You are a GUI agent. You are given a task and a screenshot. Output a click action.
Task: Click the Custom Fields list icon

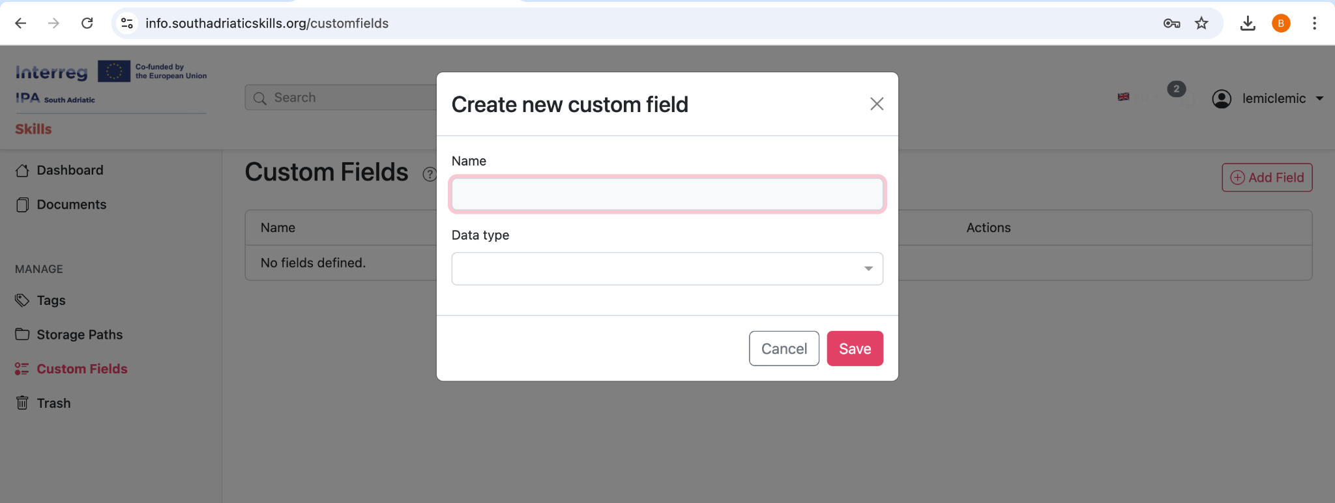click(22, 369)
